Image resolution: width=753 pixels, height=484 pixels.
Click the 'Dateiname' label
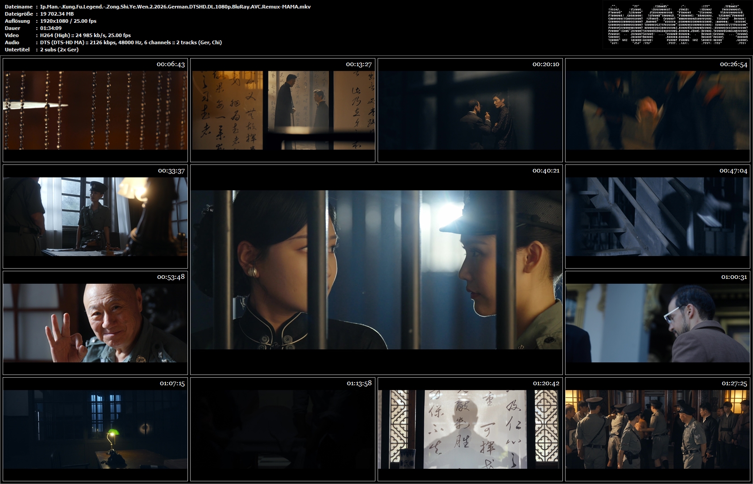pyautogui.click(x=18, y=7)
